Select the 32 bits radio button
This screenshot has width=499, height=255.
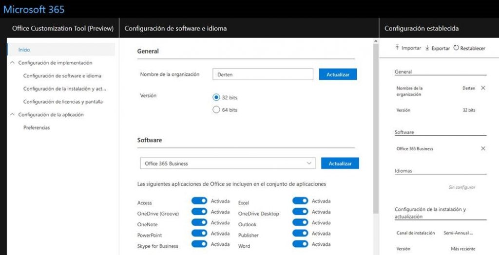click(x=216, y=97)
